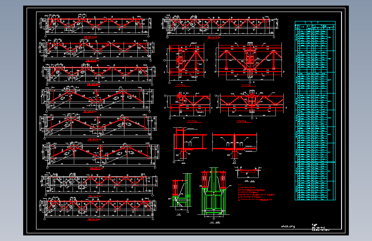
Task: Click the red numbered notes text block
Action: pyautogui.click(x=257, y=193)
